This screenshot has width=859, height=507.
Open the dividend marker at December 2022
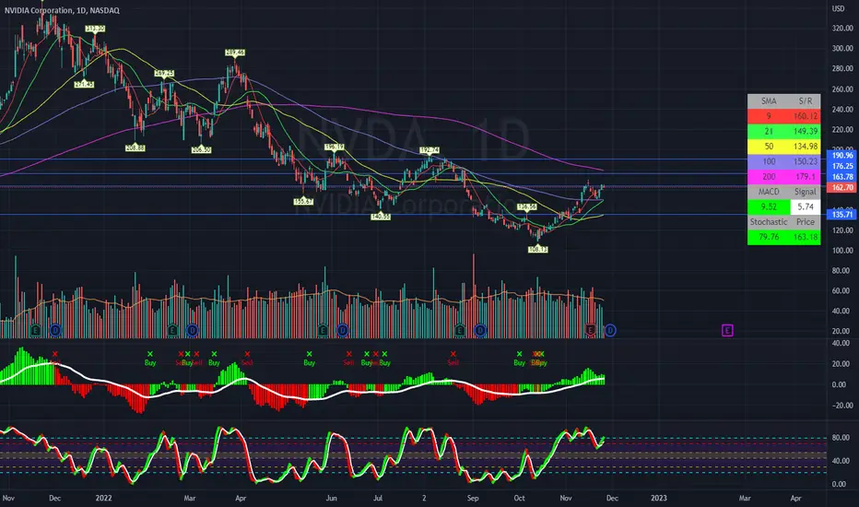610,330
